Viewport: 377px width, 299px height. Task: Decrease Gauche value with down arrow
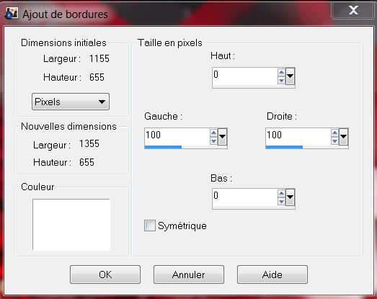coord(213,140)
